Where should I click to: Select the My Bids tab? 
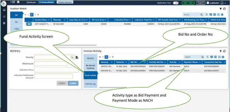[90, 58]
